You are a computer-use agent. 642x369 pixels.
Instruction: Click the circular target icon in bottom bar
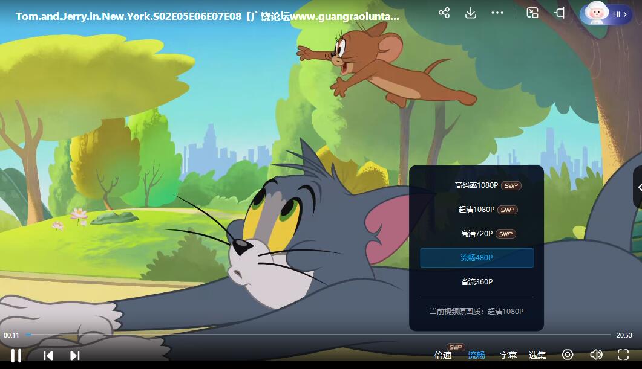click(568, 355)
